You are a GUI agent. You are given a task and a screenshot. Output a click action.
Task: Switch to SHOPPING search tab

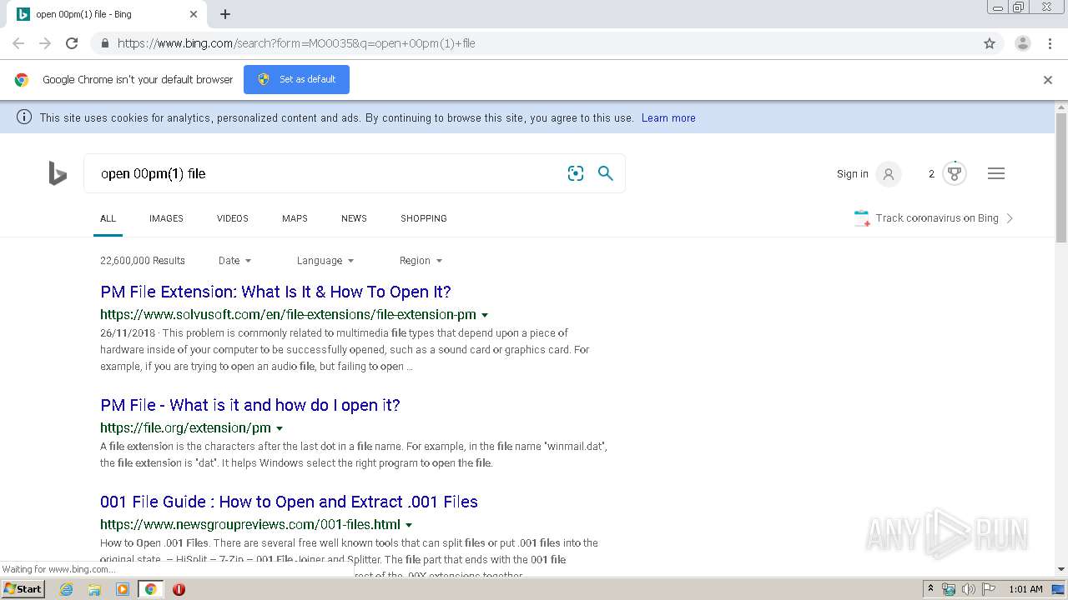[x=424, y=218]
